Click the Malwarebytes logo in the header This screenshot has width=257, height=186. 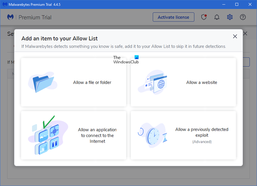coord(10,17)
